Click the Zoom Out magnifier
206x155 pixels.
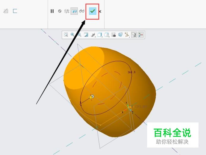(x=79, y=35)
